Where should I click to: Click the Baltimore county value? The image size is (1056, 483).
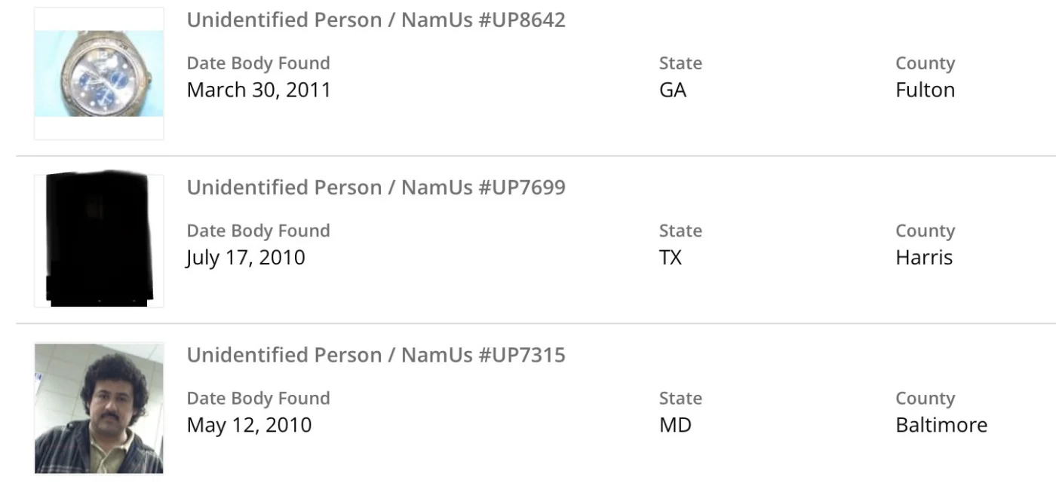(941, 425)
